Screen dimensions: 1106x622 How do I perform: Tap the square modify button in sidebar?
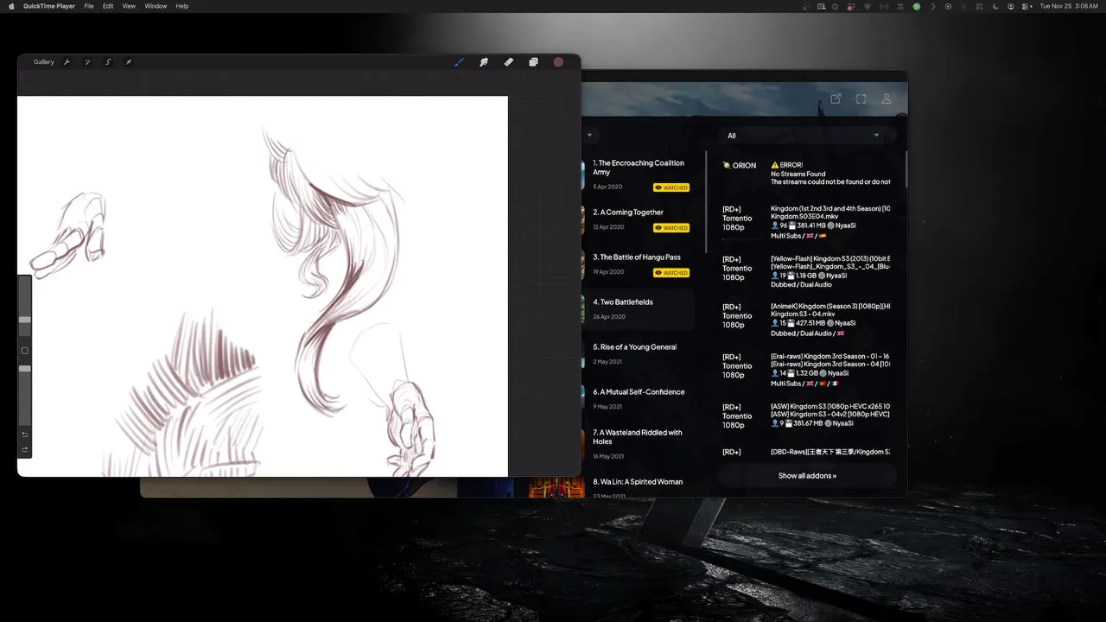25,351
